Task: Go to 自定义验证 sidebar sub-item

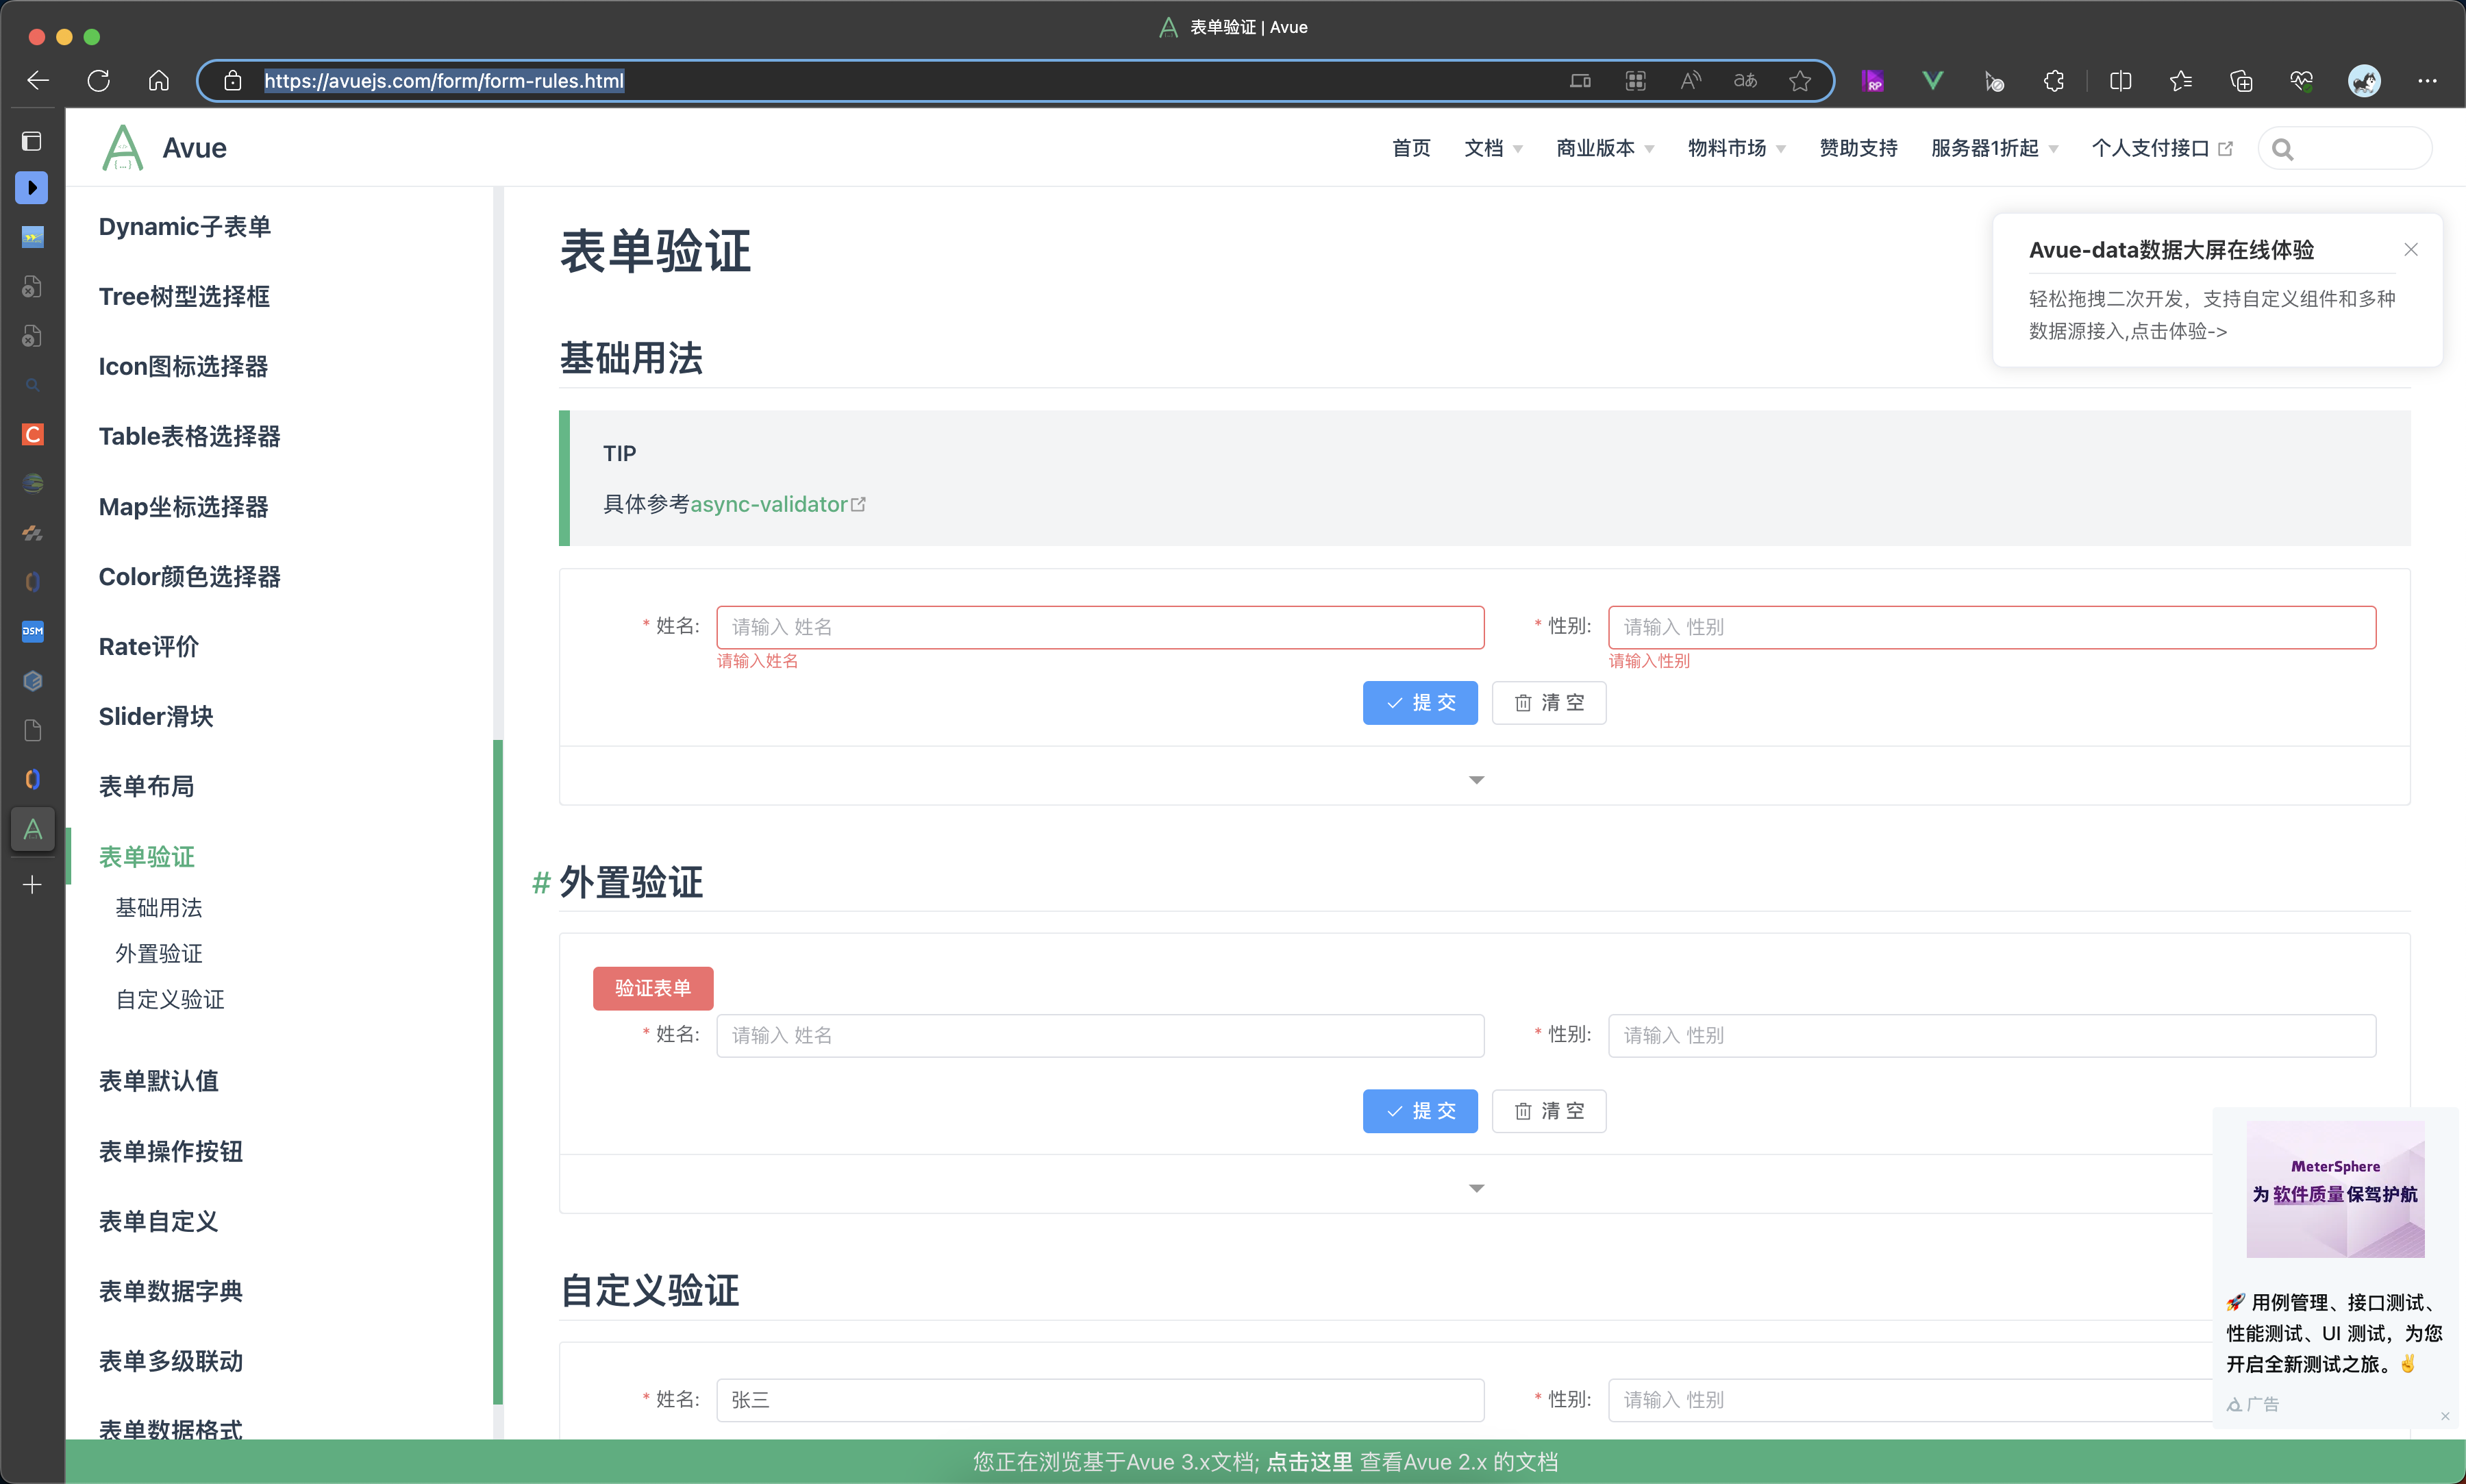Action: (170, 999)
